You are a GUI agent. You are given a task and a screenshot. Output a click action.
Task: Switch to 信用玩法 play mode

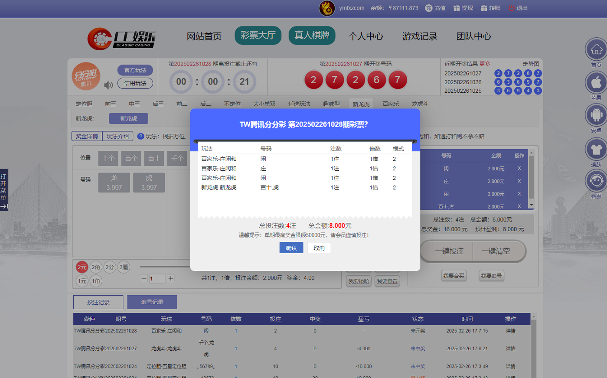click(x=135, y=83)
